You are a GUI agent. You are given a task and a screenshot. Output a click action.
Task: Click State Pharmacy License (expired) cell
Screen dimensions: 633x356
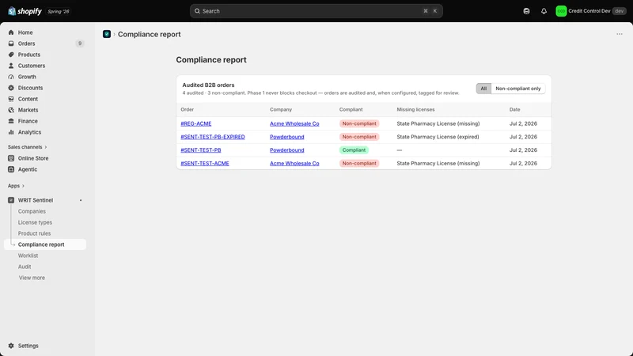tap(438, 137)
